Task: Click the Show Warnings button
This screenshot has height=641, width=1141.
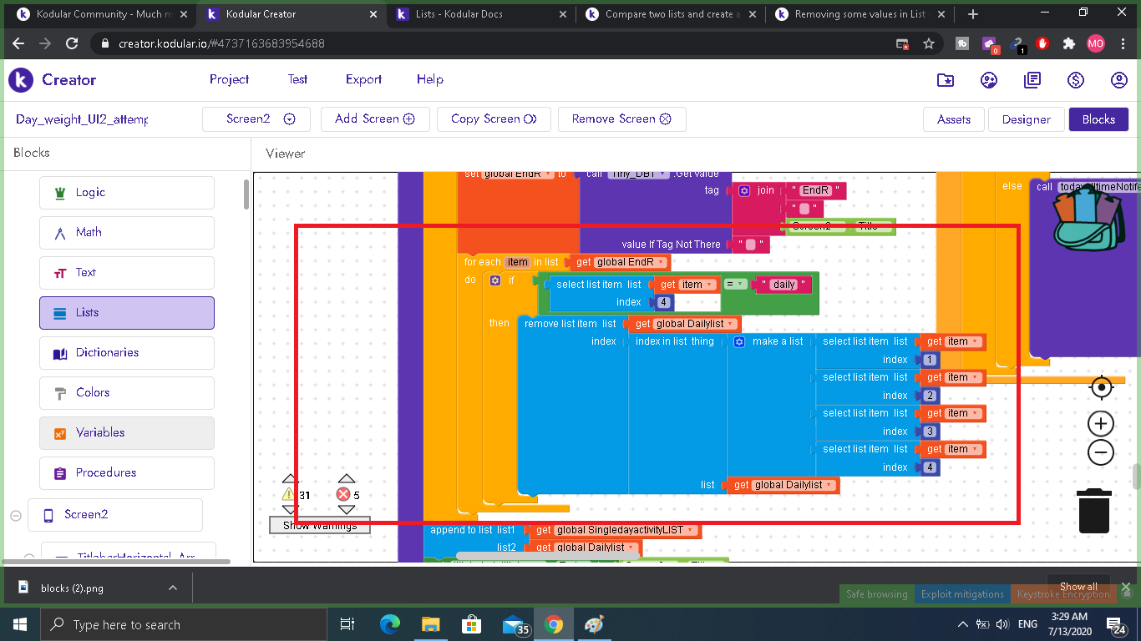Action: [x=319, y=525]
